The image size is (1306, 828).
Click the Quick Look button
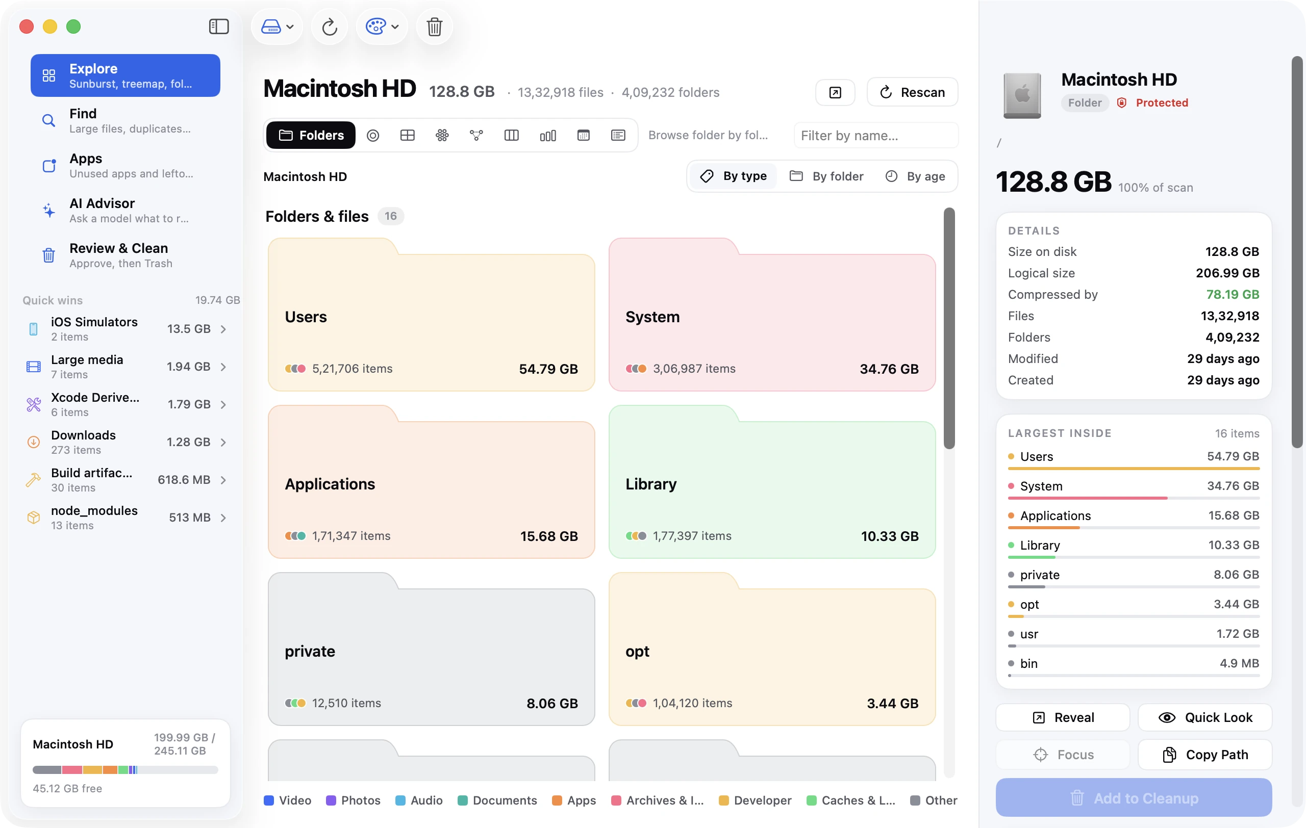(1204, 717)
